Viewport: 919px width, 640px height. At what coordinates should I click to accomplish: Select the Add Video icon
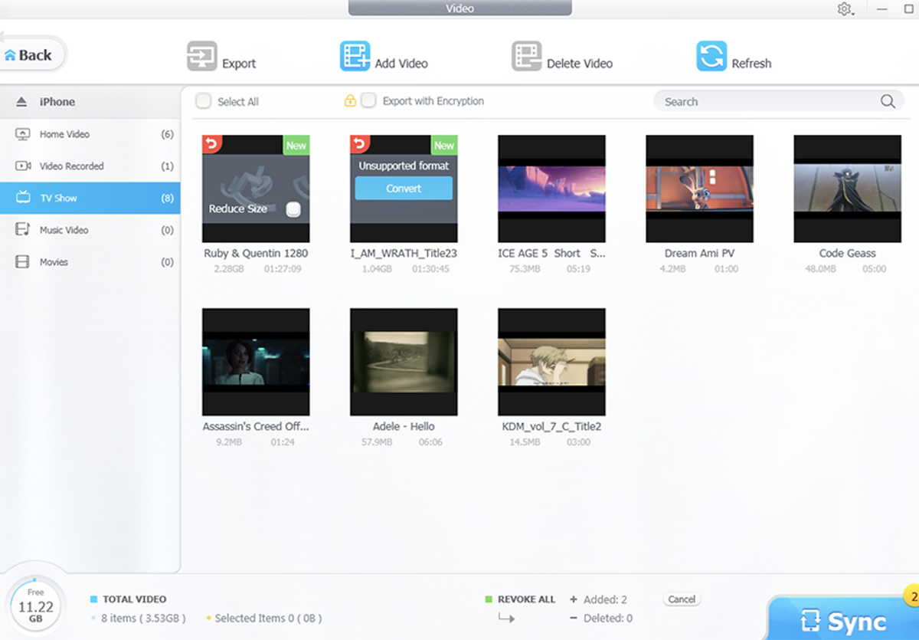[355, 56]
